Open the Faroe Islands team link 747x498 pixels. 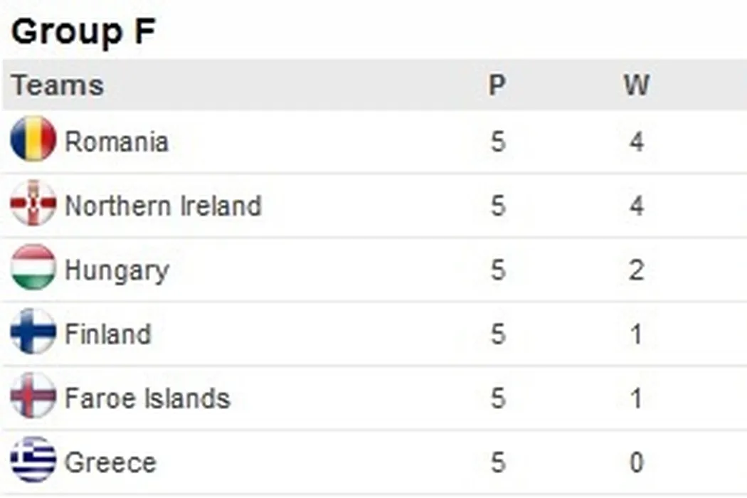coord(147,398)
